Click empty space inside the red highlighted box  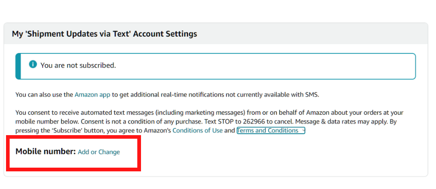pos(70,163)
